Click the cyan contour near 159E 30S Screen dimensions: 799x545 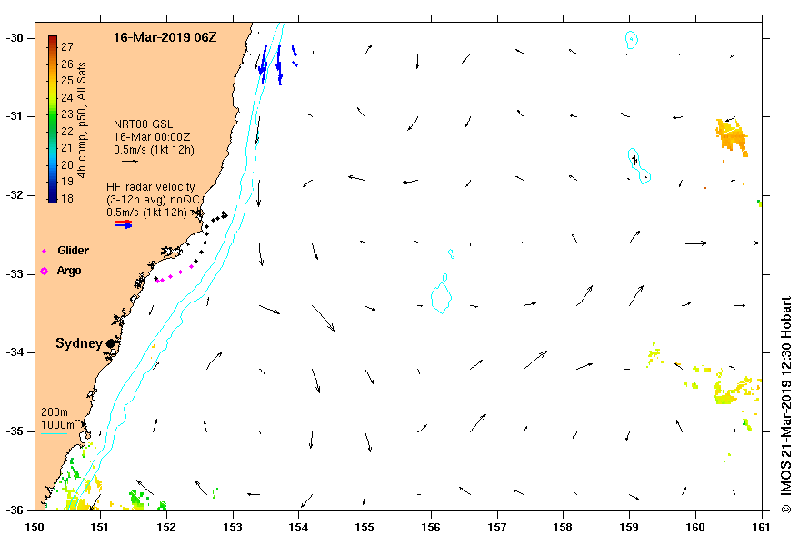pos(632,40)
